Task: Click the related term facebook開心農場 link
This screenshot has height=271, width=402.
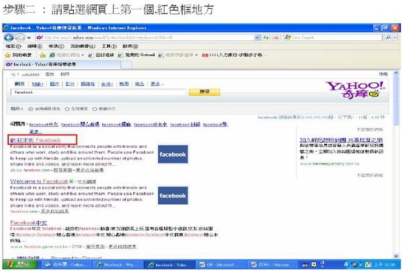Action: point(80,124)
